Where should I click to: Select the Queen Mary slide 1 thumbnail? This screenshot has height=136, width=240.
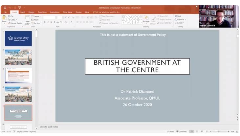point(18,39)
